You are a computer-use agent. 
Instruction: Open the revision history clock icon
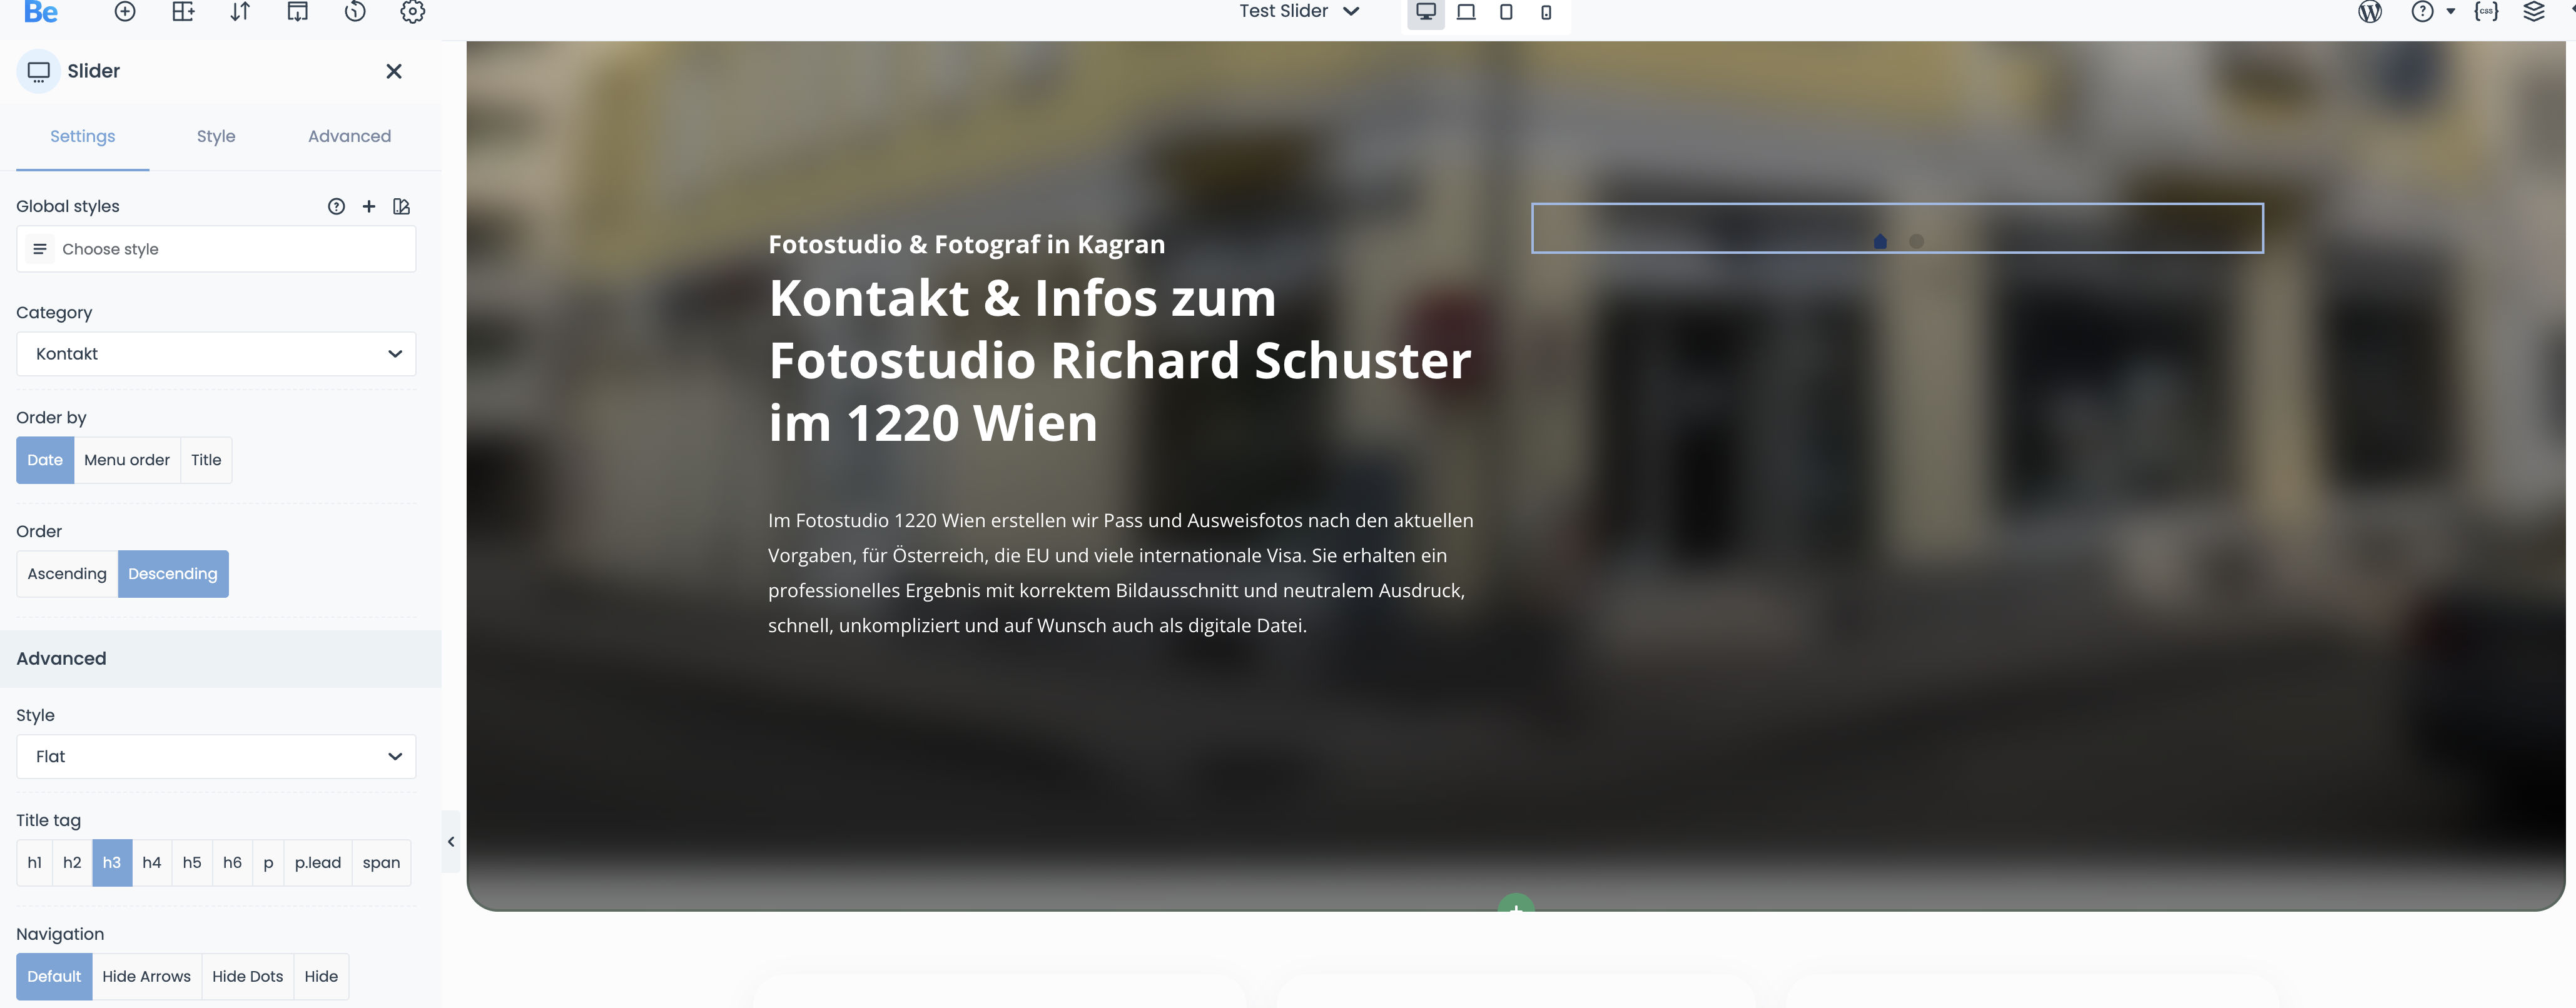point(355,12)
